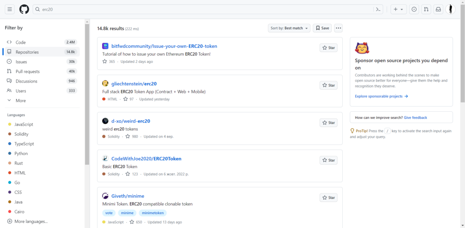Open the hamburger navigation menu
465x228 pixels.
[x=10, y=9]
